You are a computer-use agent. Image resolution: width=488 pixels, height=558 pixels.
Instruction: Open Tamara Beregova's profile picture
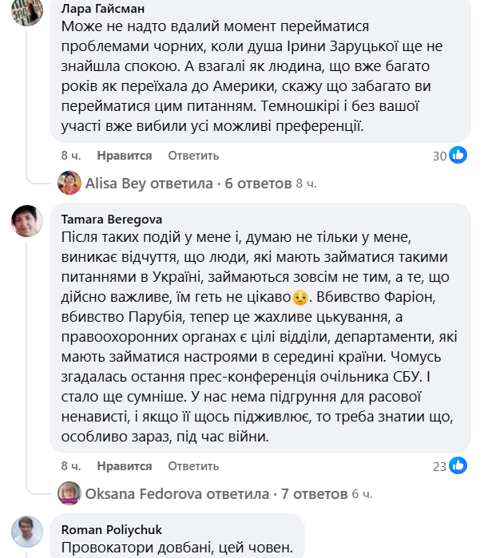pos(26,220)
